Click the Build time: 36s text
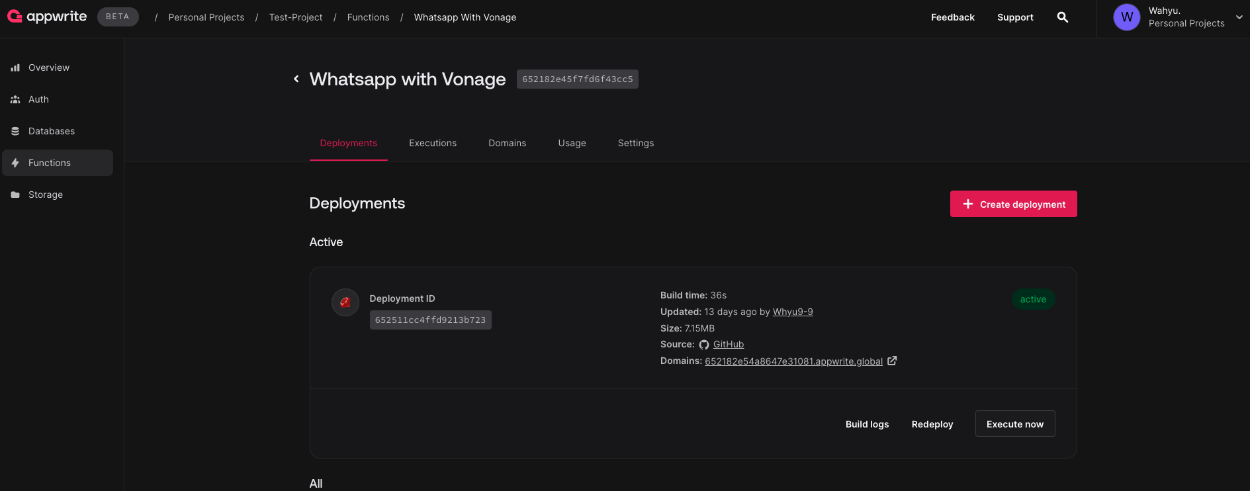The width and height of the screenshot is (1250, 491). pyautogui.click(x=693, y=295)
